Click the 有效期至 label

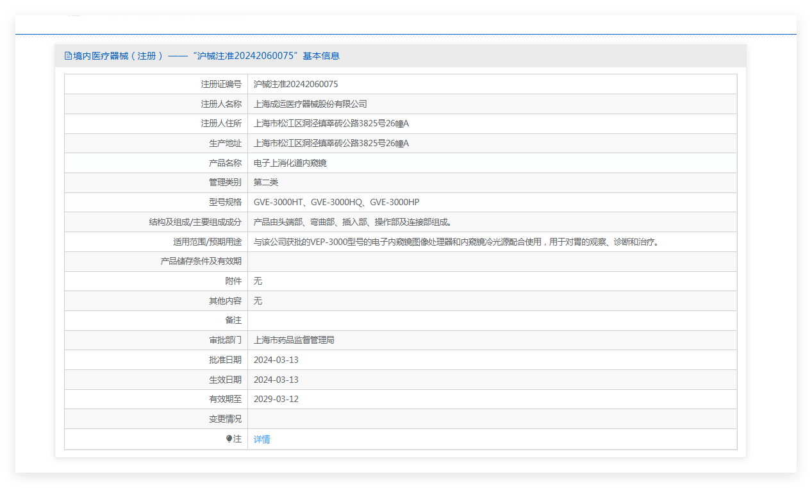[x=225, y=399]
